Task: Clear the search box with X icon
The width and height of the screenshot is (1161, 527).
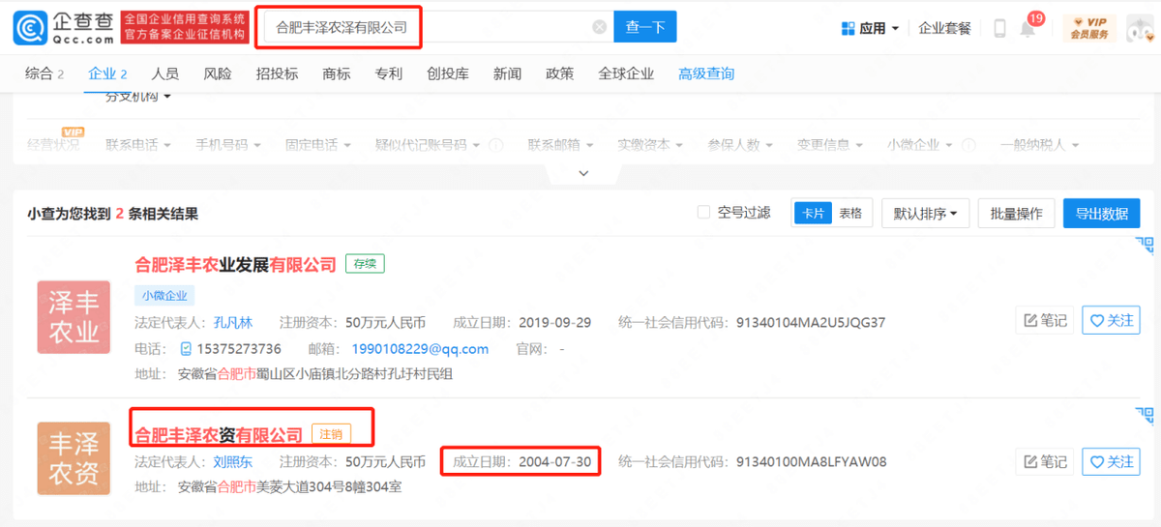Action: coord(599,27)
